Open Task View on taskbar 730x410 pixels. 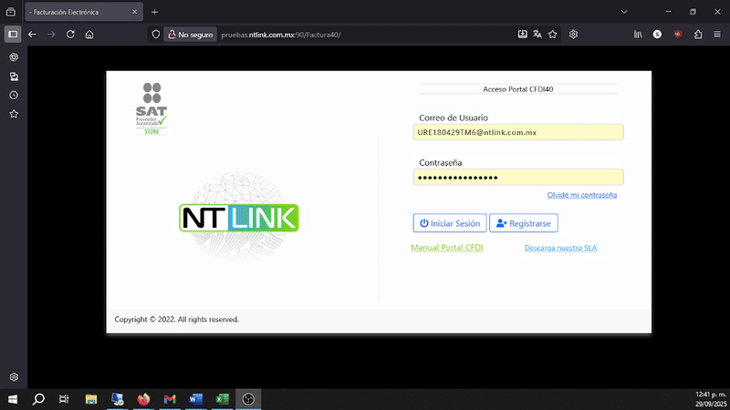64,399
